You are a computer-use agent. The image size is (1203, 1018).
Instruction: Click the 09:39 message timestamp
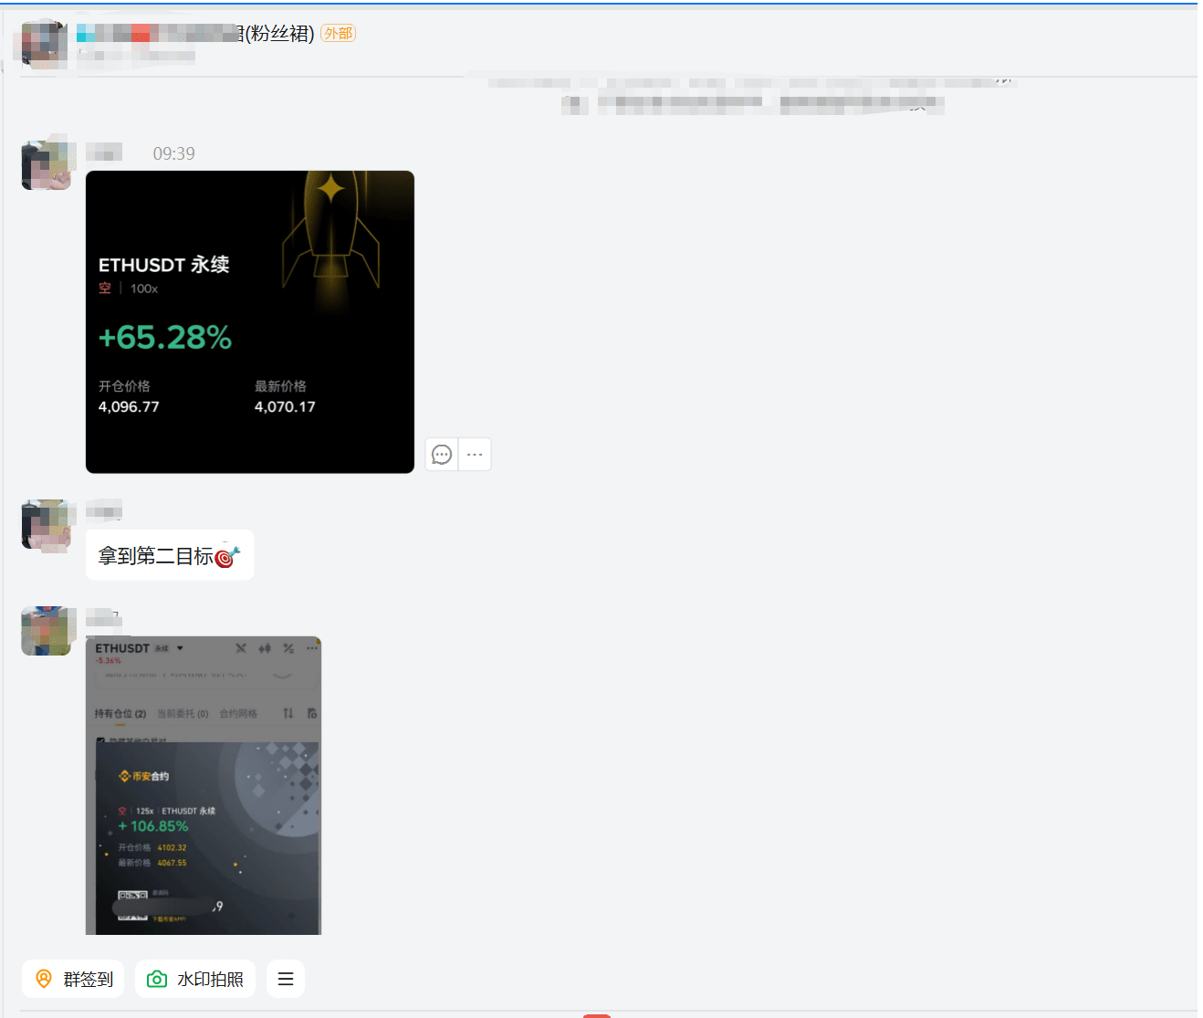tap(173, 153)
